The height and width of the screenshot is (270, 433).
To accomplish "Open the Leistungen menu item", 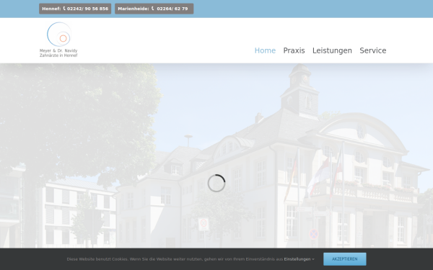I will (332, 50).
